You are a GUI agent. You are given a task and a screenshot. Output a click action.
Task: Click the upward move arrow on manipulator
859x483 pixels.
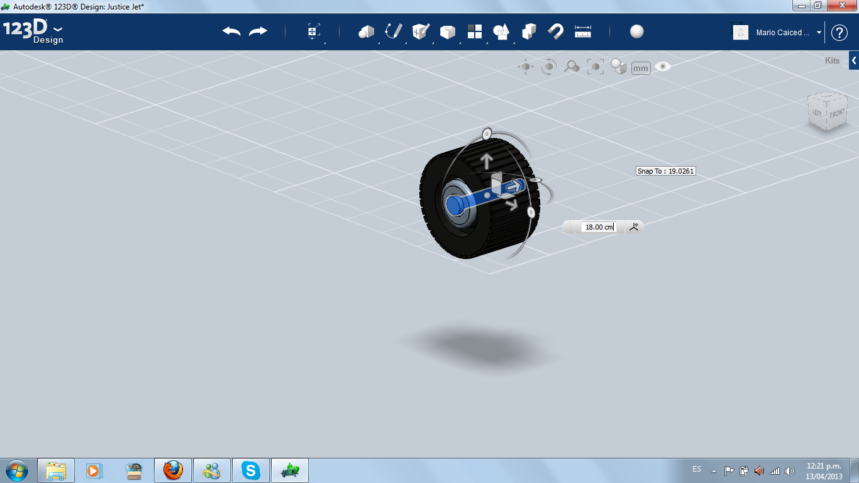pyautogui.click(x=486, y=161)
